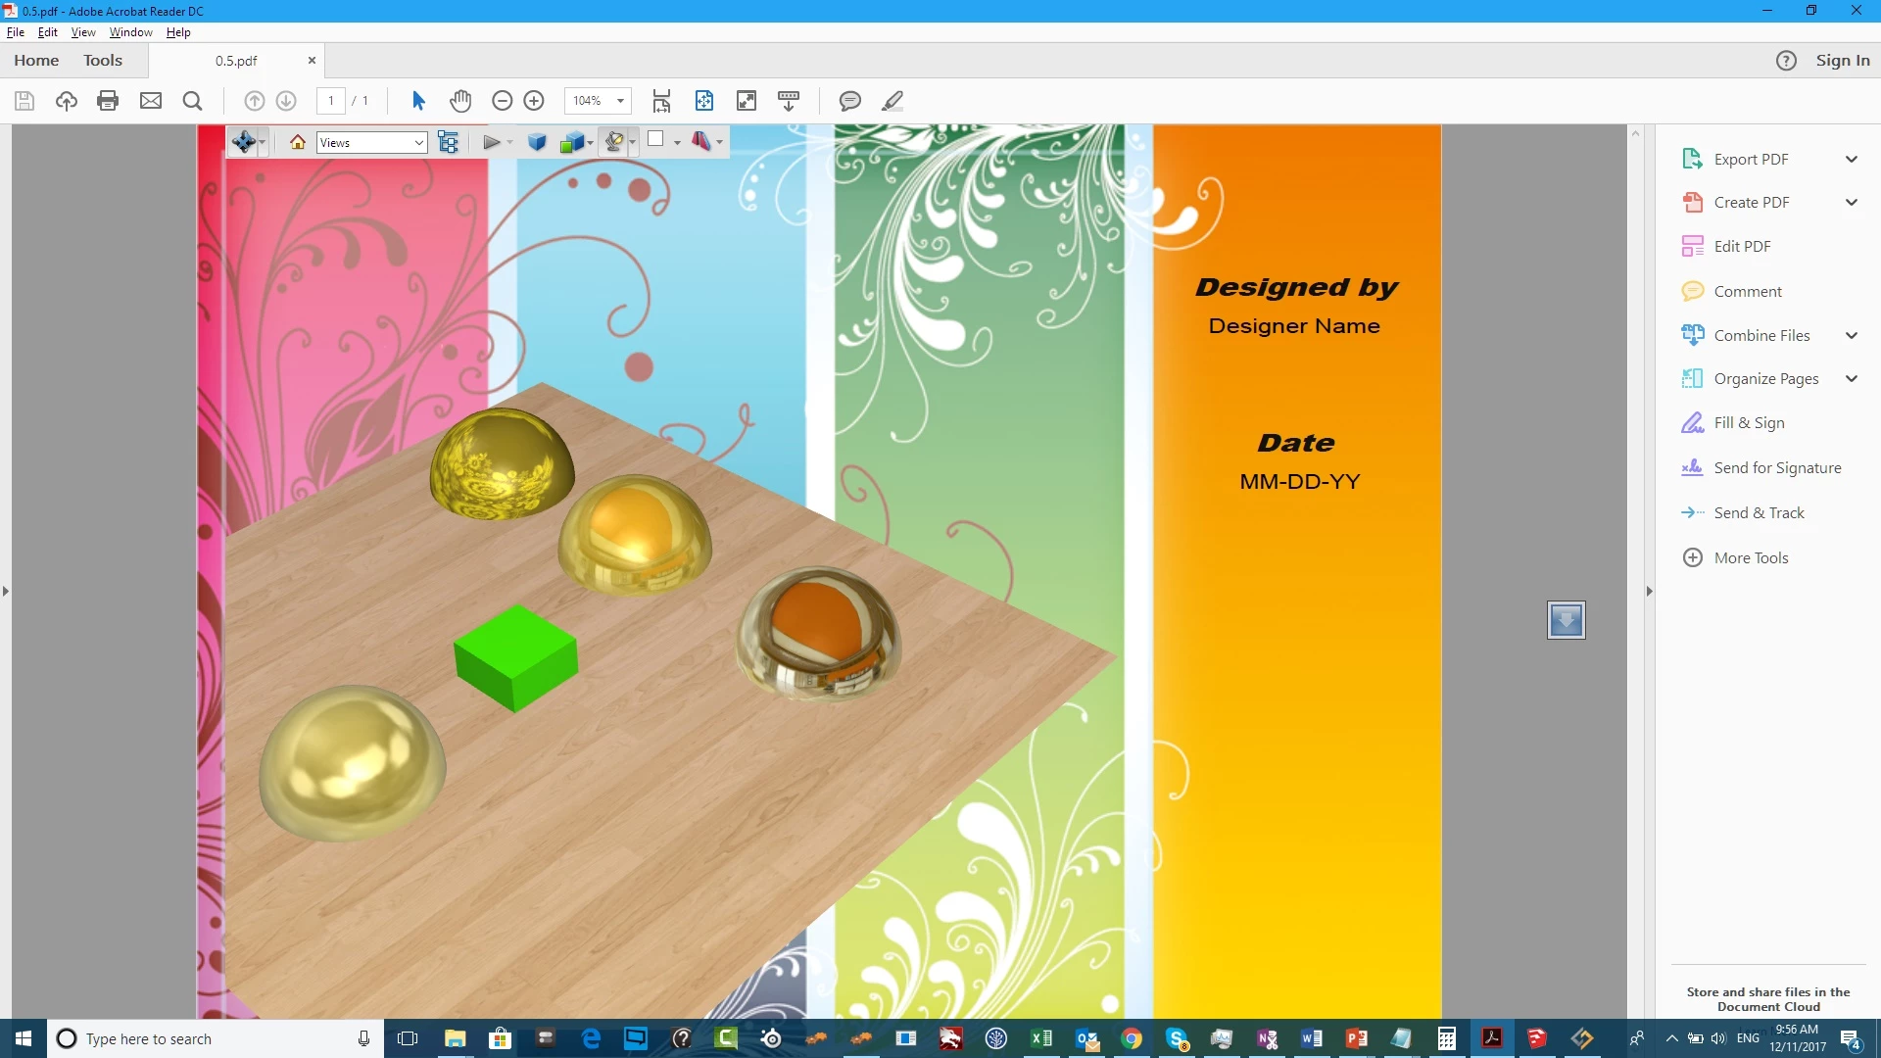The image size is (1881, 1058).
Task: Play the 3D animation
Action: pos(492,143)
